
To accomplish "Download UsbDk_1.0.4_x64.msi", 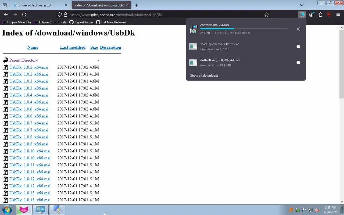I will coord(29,95).
